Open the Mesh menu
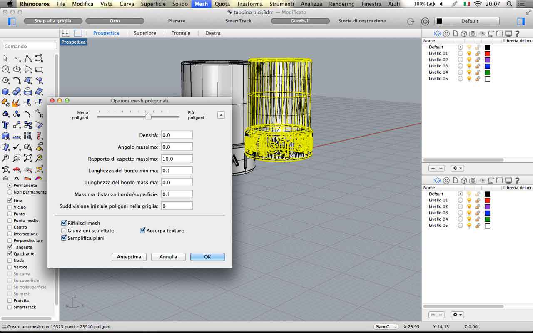Screen dimensions: 533x333 (x=201, y=4)
